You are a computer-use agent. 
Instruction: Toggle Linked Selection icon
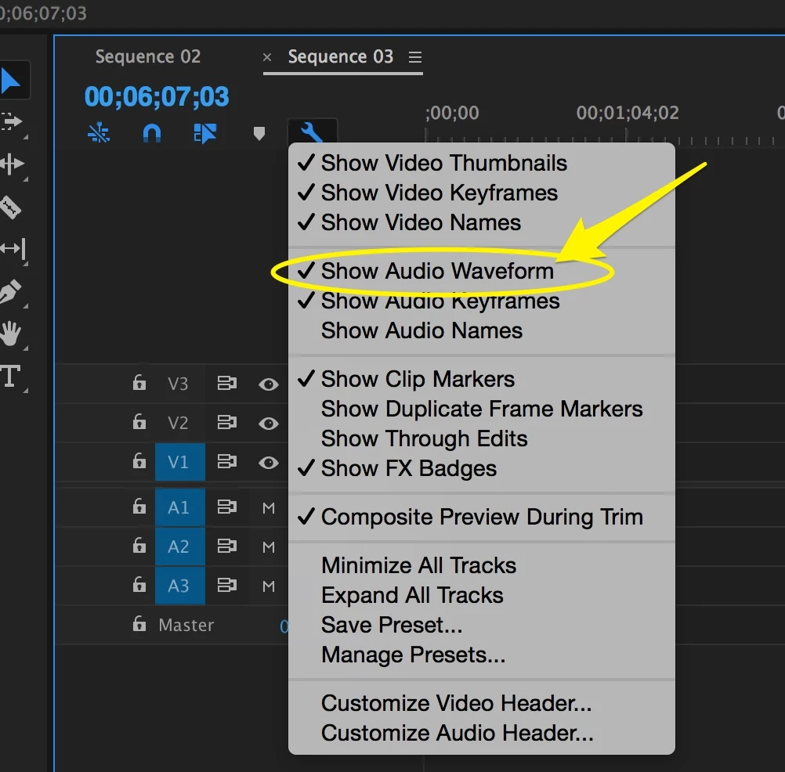(204, 133)
